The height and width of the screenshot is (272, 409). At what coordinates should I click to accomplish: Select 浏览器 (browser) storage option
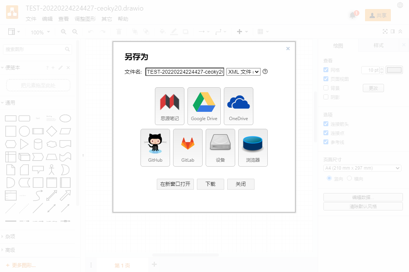tap(253, 148)
